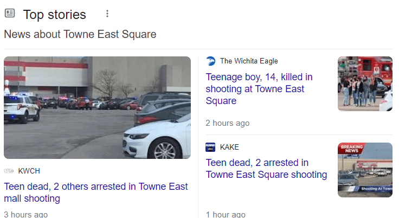Image resolution: width=418 pixels, height=218 pixels.
Task: Click the Top stories heading text
Action: [x=54, y=15]
